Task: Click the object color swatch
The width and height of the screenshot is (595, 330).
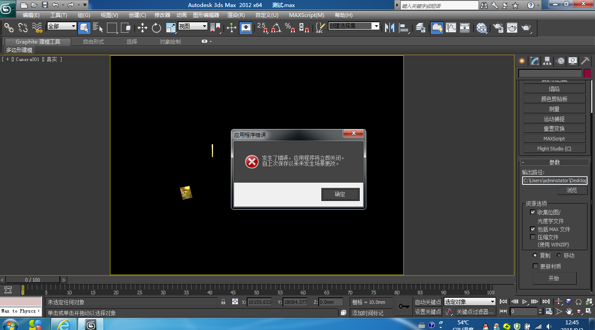Action: [x=587, y=73]
